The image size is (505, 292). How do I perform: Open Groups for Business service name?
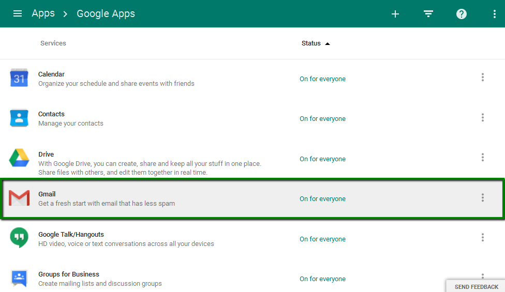point(69,274)
